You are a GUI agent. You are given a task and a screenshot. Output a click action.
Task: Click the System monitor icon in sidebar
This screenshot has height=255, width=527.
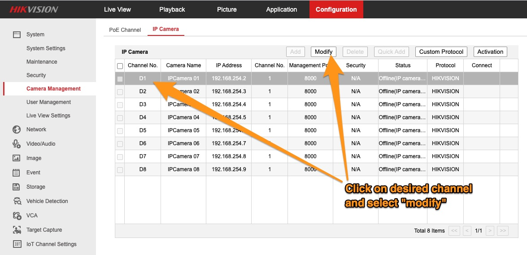(17, 35)
